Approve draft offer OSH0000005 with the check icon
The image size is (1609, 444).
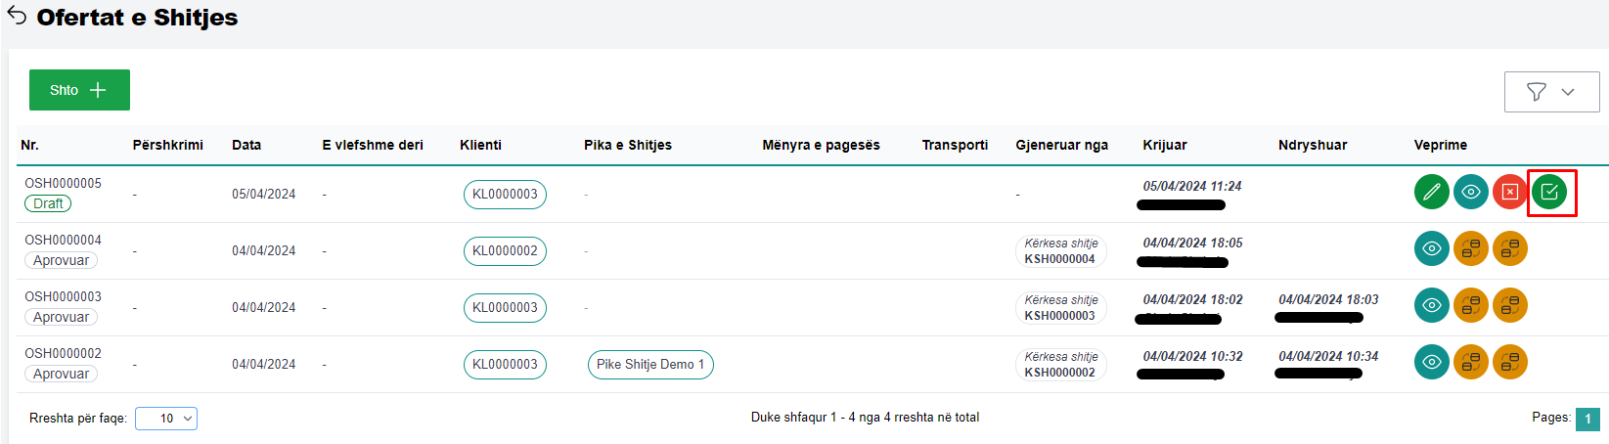click(x=1549, y=192)
